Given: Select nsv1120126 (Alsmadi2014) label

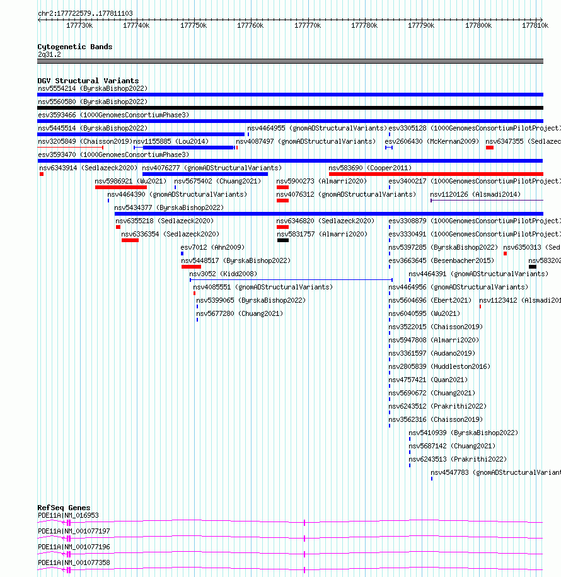Looking at the screenshot, I should point(475,195).
